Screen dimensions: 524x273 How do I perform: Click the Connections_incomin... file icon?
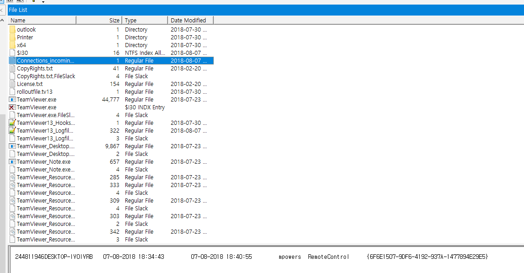12,60
